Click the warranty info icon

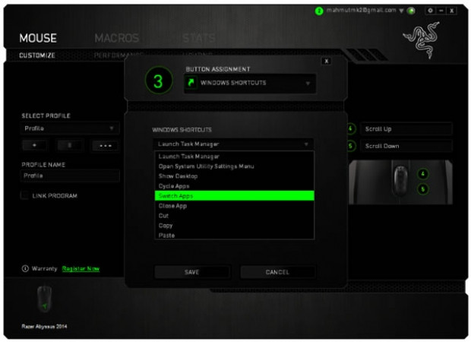[x=25, y=268]
